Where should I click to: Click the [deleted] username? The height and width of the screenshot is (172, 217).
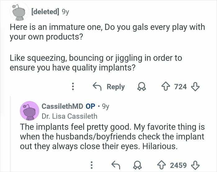45,12
